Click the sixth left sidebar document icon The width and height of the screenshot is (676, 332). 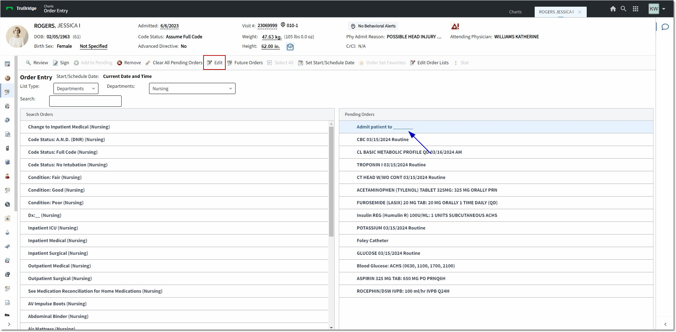(7, 134)
